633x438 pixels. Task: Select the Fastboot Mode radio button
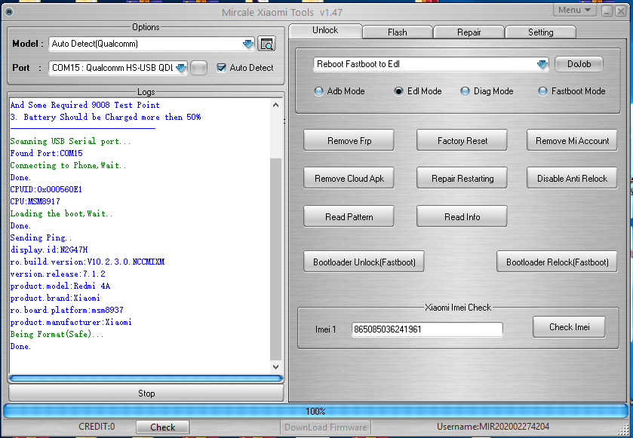tap(543, 91)
